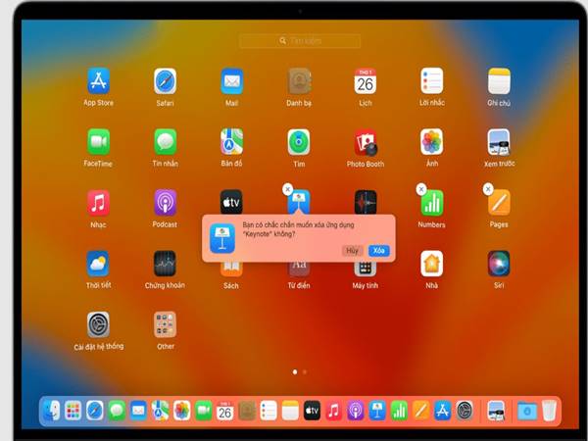Open Tin nhắn messages app in Launchpad
Image resolution: width=588 pixels, height=441 pixels.
165,142
